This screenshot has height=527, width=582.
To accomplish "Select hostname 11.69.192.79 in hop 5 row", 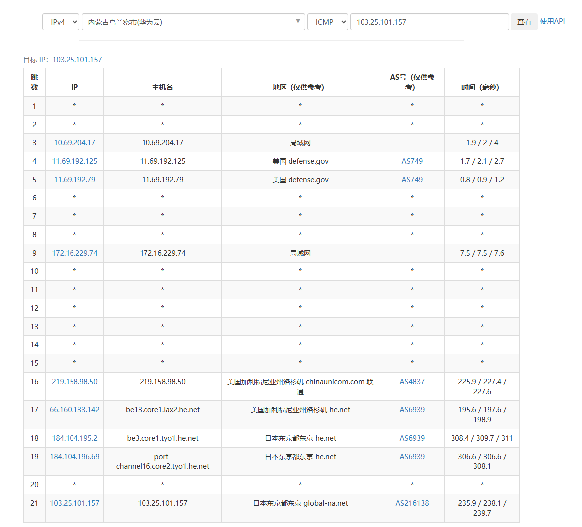I will pyautogui.click(x=162, y=180).
